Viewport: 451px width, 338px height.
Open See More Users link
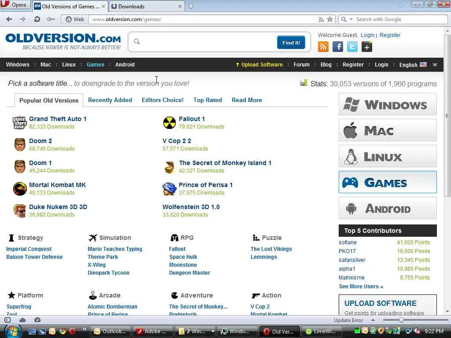click(361, 286)
